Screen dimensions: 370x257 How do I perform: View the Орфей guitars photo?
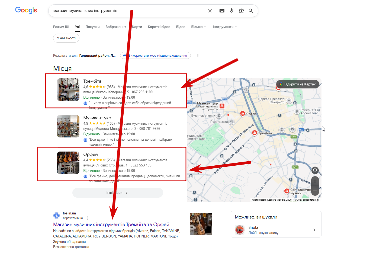coord(68,163)
